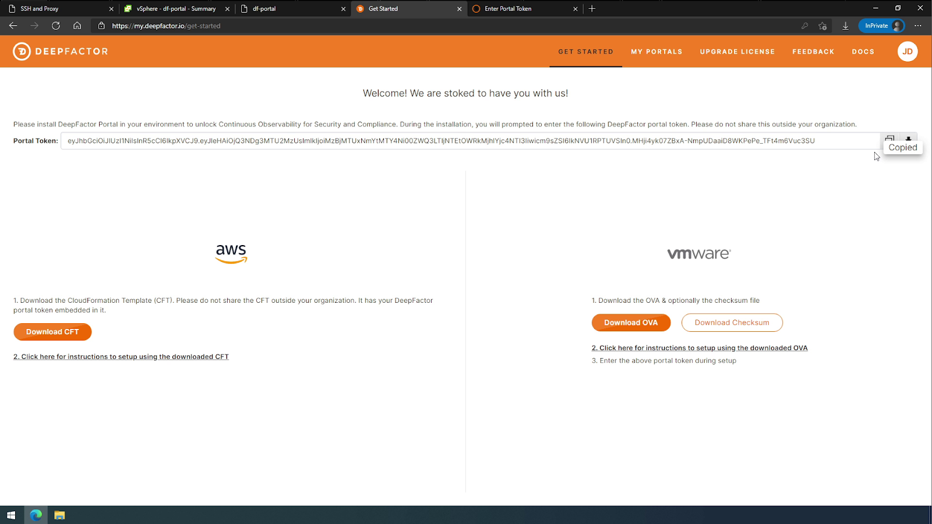Open FEEDBACK nav item
The width and height of the screenshot is (932, 524).
813,52
